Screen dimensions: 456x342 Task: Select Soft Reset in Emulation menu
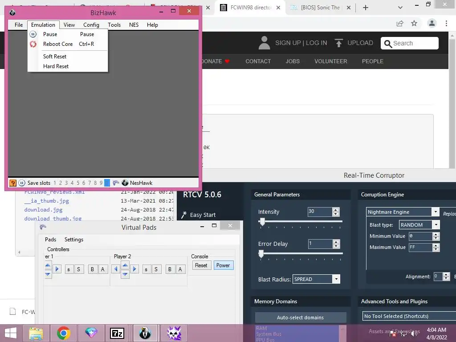tap(55, 57)
